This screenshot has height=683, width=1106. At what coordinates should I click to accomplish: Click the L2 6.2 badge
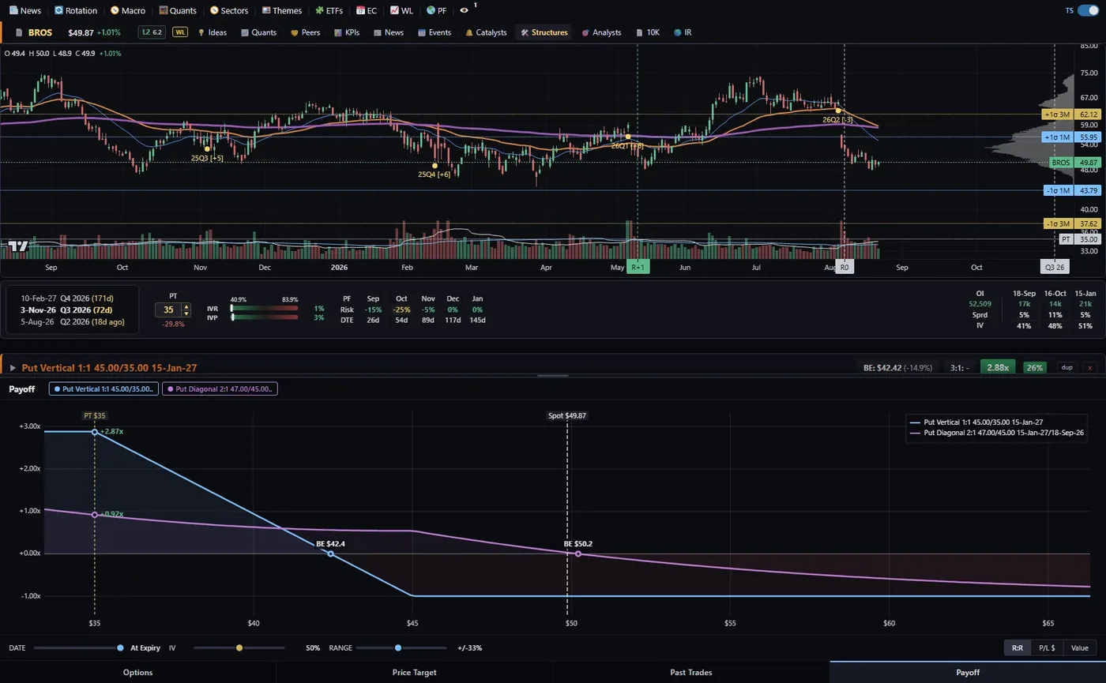pos(152,32)
